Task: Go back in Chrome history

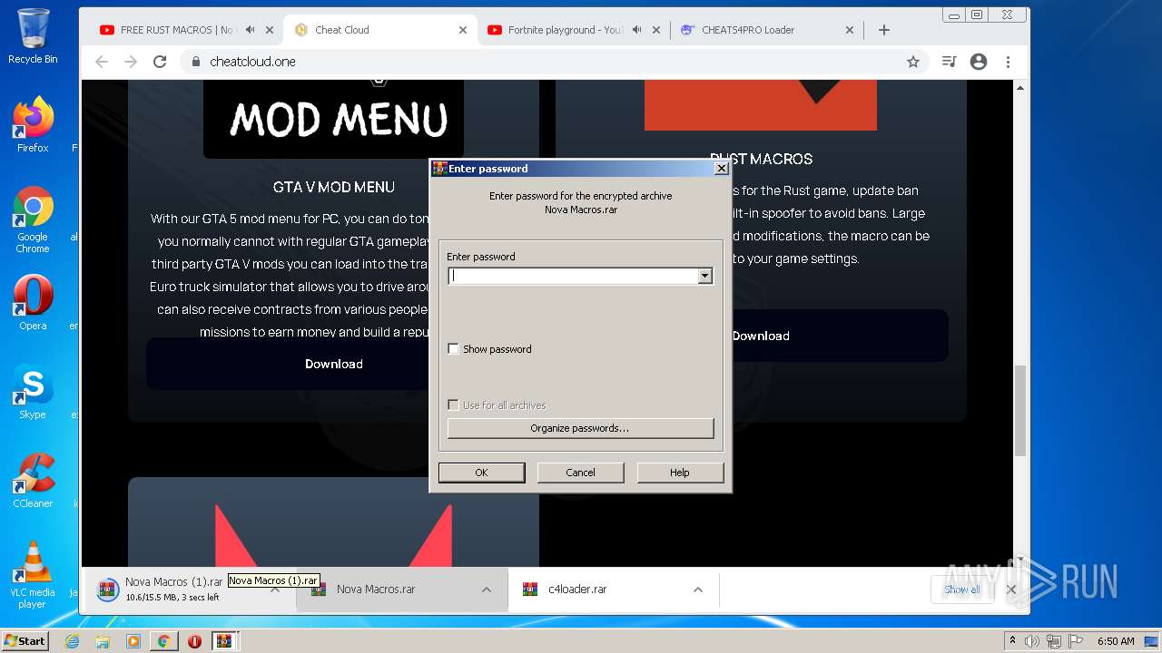Action: (102, 62)
